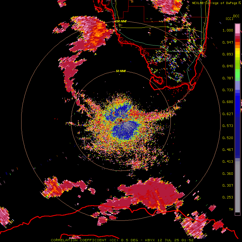
Task: Select the 0.467 scale value
Action: (x=228, y=150)
